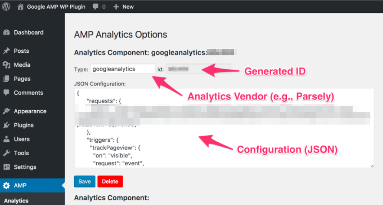Click the Comments speech bubble sidebar icon
383x205 pixels.
click(x=7, y=93)
